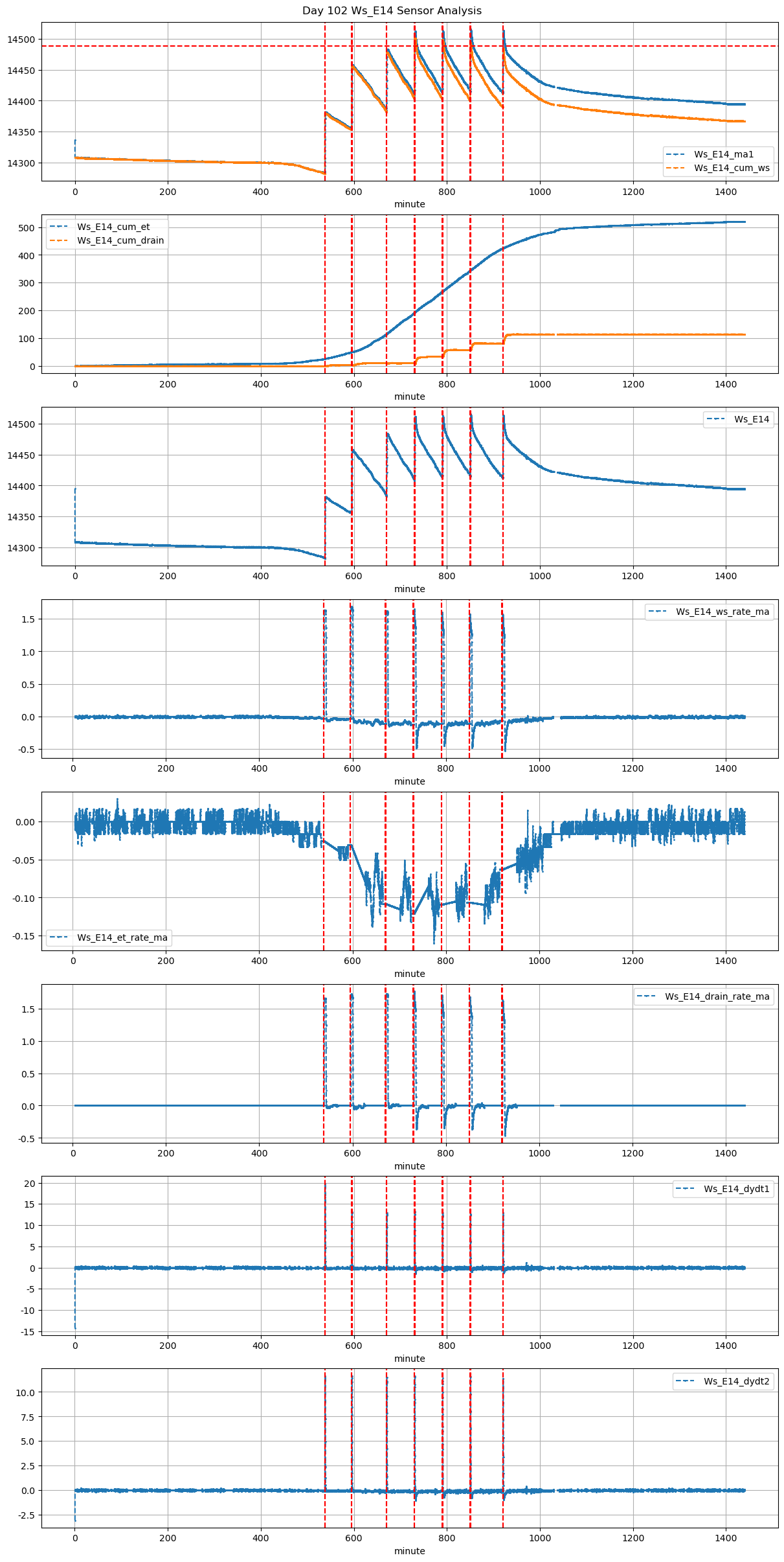Click the Ws_E14_ws_rate_ma legend entry
Screen dimensions: 784x1562
click(x=722, y=612)
